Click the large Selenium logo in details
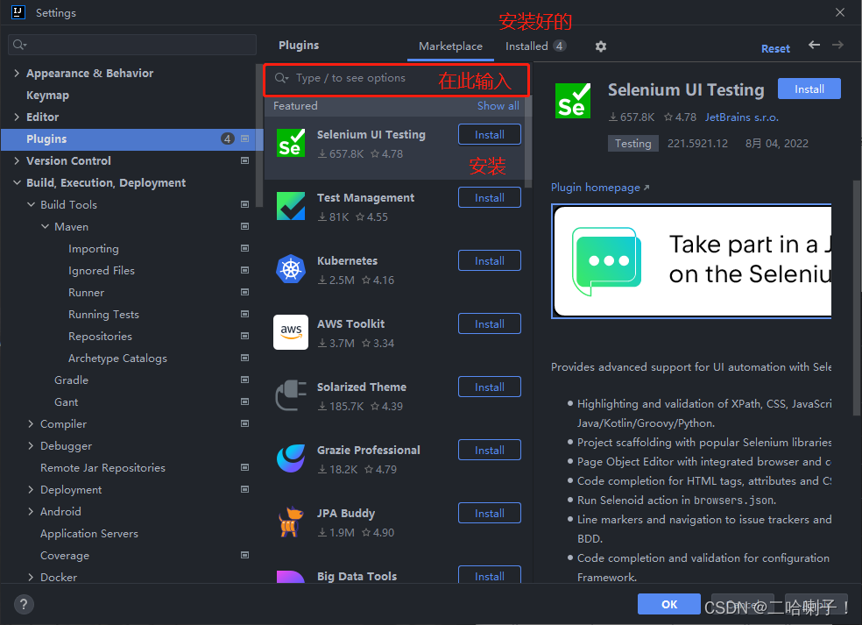The width and height of the screenshot is (862, 625). pyautogui.click(x=573, y=101)
